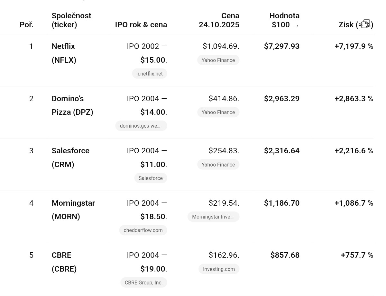Click the Poř. column header
This screenshot has width=386, height=296.
pos(26,25)
